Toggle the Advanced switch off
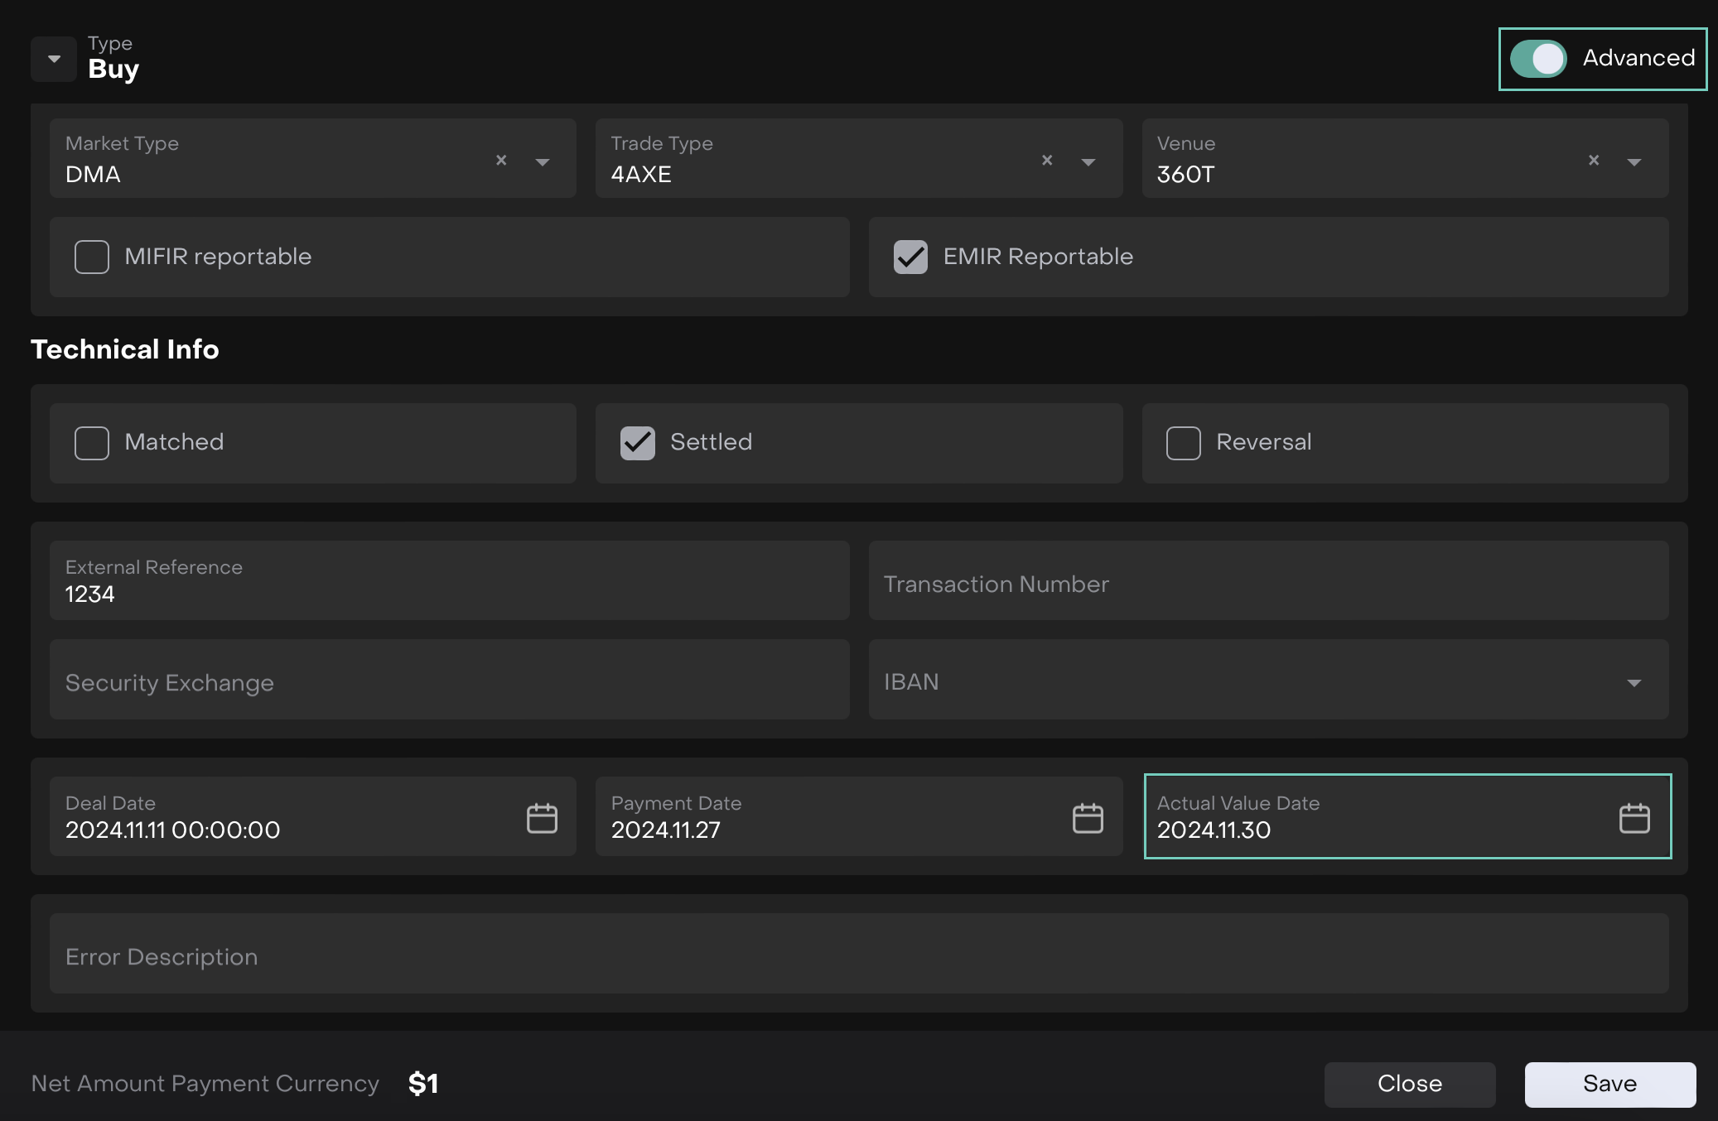This screenshot has height=1121, width=1718. (x=1537, y=59)
